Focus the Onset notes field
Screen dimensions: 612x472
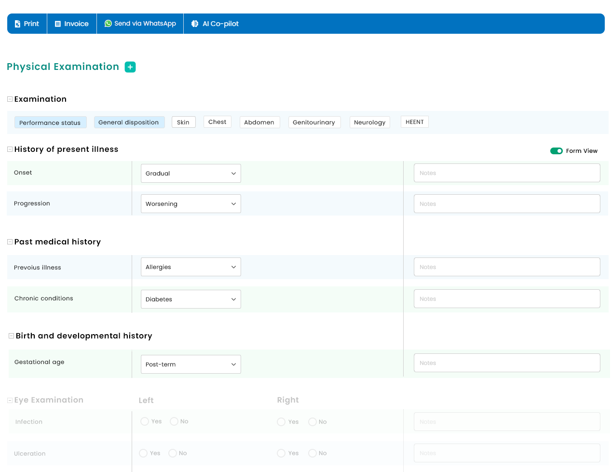pyautogui.click(x=507, y=173)
